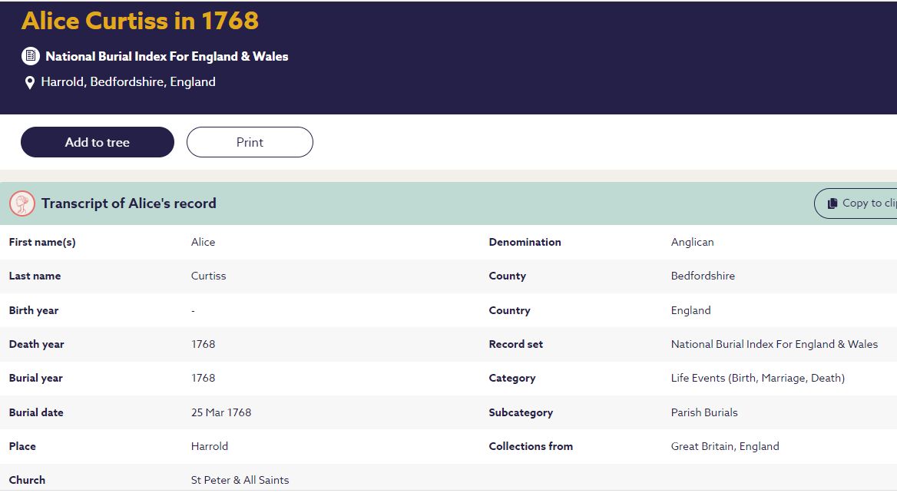This screenshot has height=493, width=897.
Task: Click the county value Bedfordshire
Action: click(703, 276)
